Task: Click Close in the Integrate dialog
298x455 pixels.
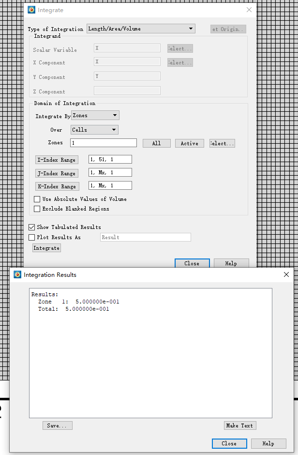Action: [x=192, y=263]
